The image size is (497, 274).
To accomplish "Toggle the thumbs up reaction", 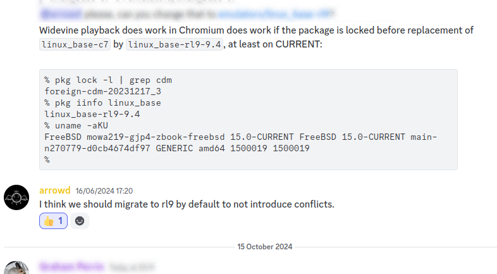I will click(x=53, y=221).
